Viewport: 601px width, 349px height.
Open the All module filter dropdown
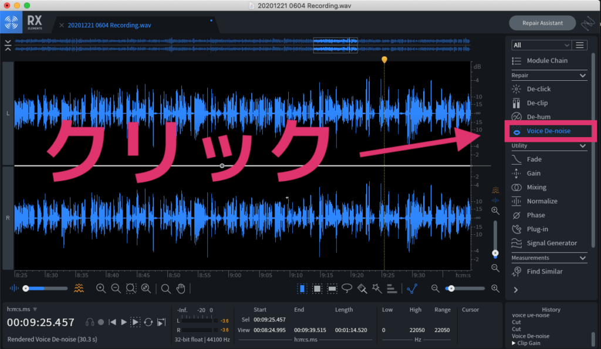(x=541, y=45)
